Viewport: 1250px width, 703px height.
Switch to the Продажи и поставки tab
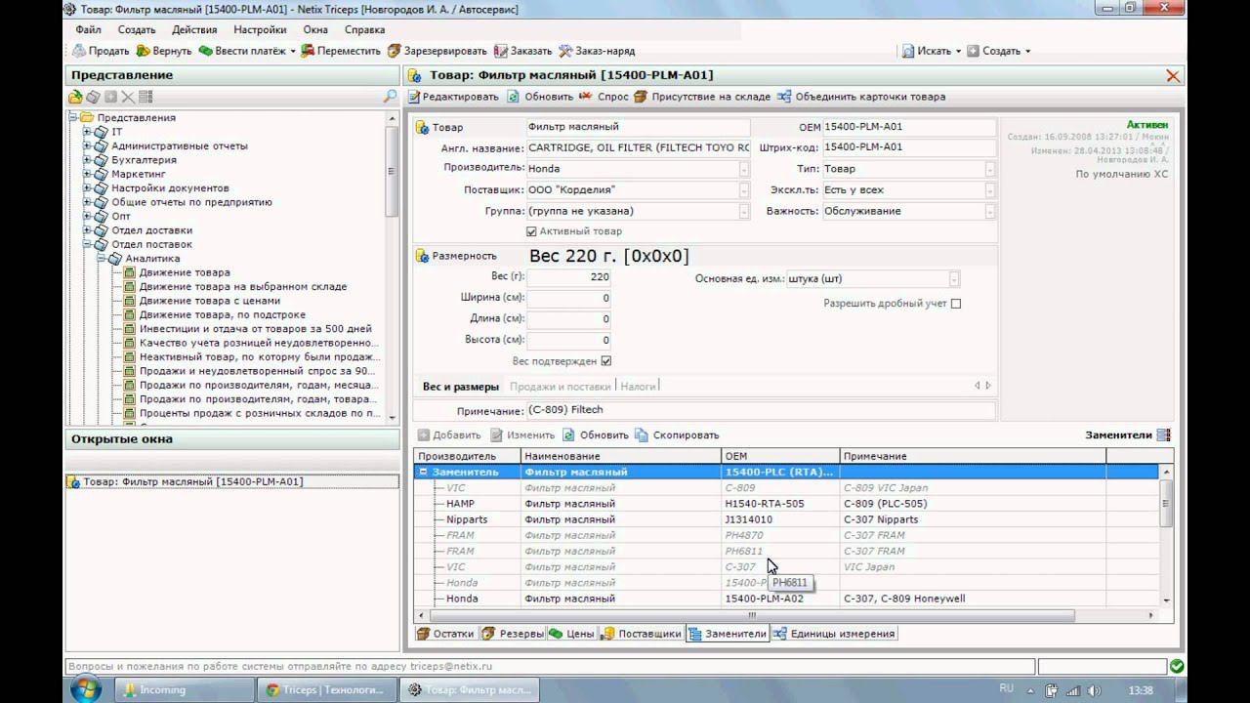[560, 387]
